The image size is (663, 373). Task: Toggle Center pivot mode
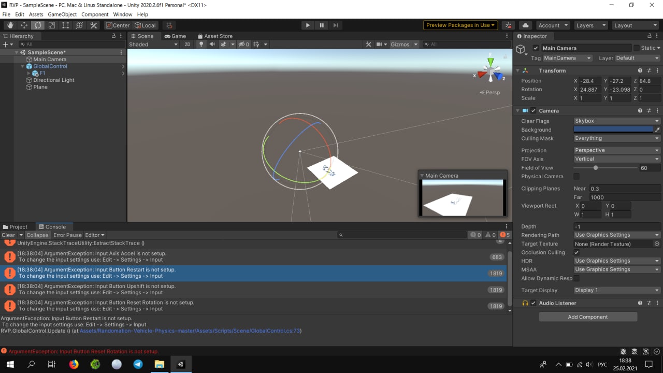click(x=118, y=25)
